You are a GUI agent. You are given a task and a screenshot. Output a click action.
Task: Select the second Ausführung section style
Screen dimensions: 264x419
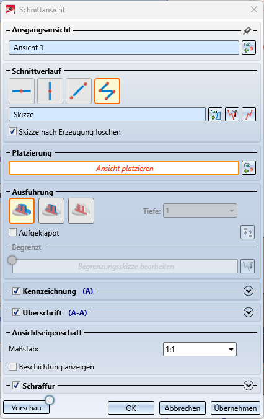tap(51, 211)
